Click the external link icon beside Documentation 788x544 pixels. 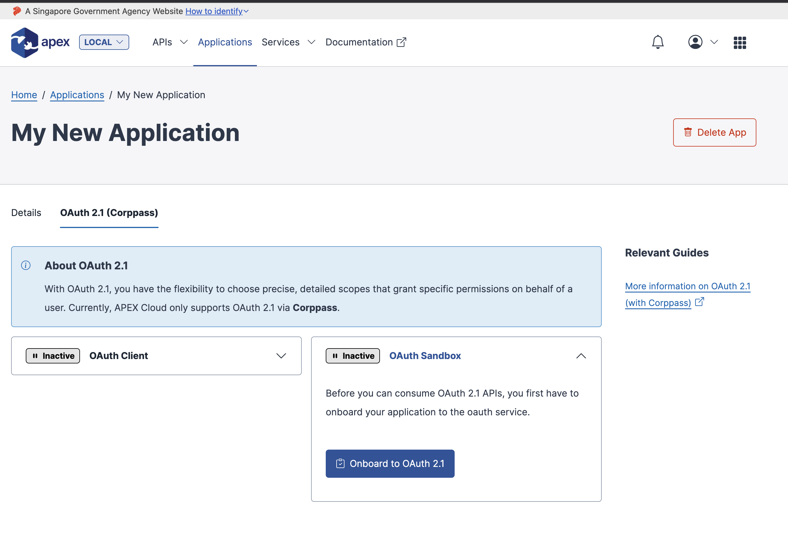tap(402, 42)
